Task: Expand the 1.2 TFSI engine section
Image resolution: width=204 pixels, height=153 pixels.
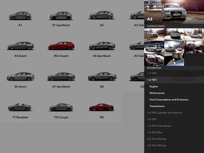Action: (x=174, y=74)
